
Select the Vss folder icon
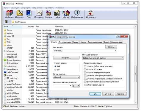click(x=5, y=39)
